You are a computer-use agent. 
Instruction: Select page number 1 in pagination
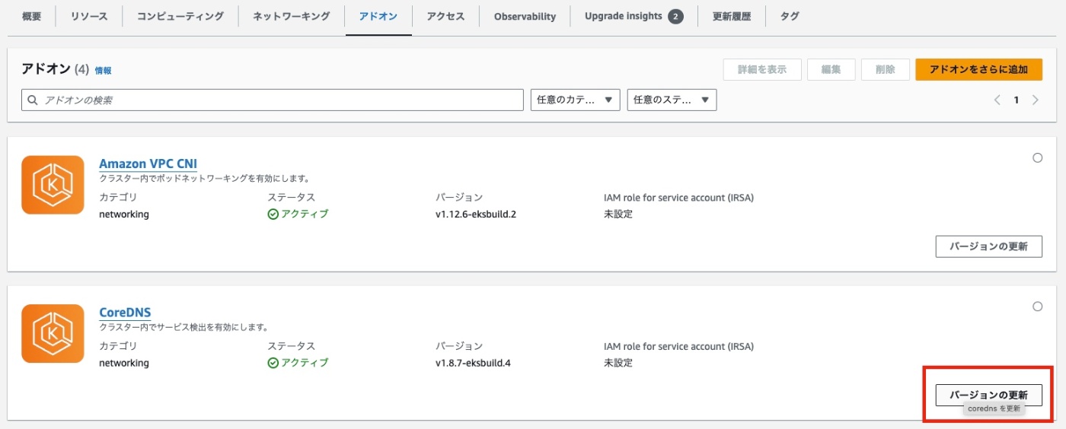(1016, 100)
